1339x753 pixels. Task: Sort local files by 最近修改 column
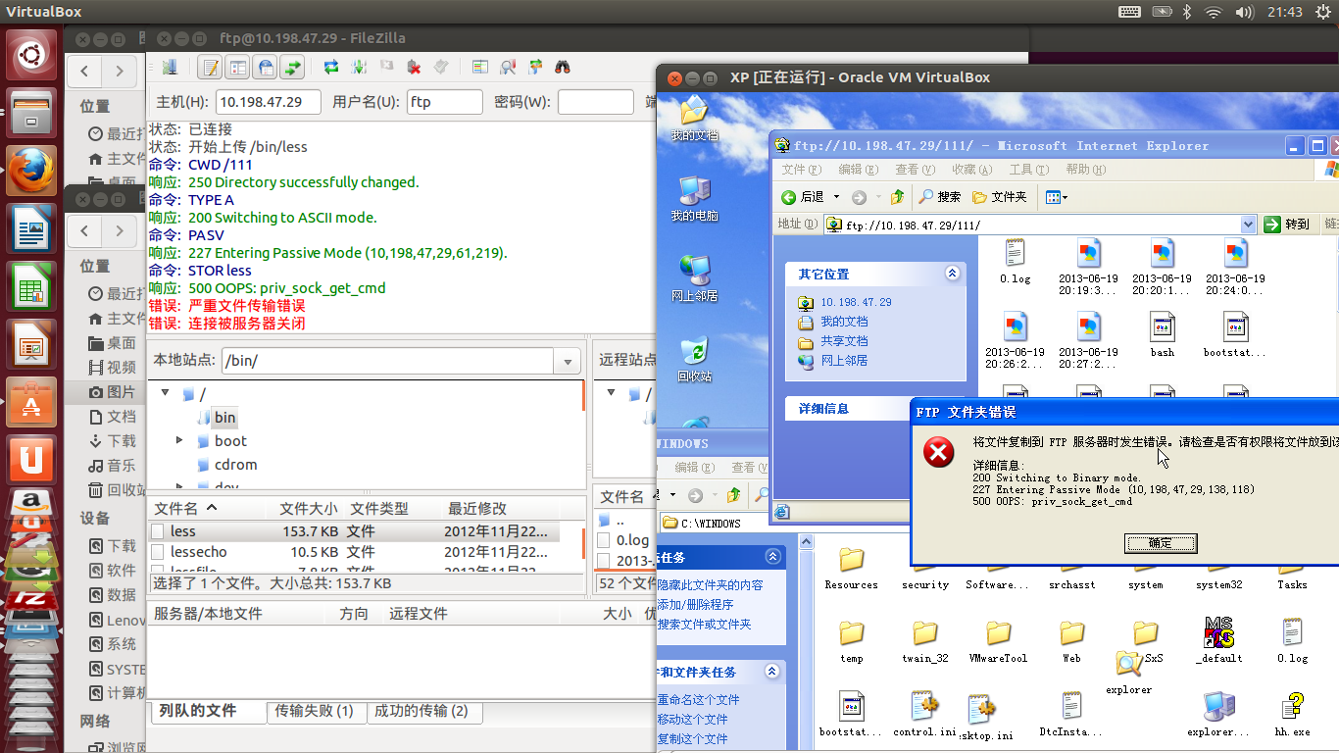500,508
